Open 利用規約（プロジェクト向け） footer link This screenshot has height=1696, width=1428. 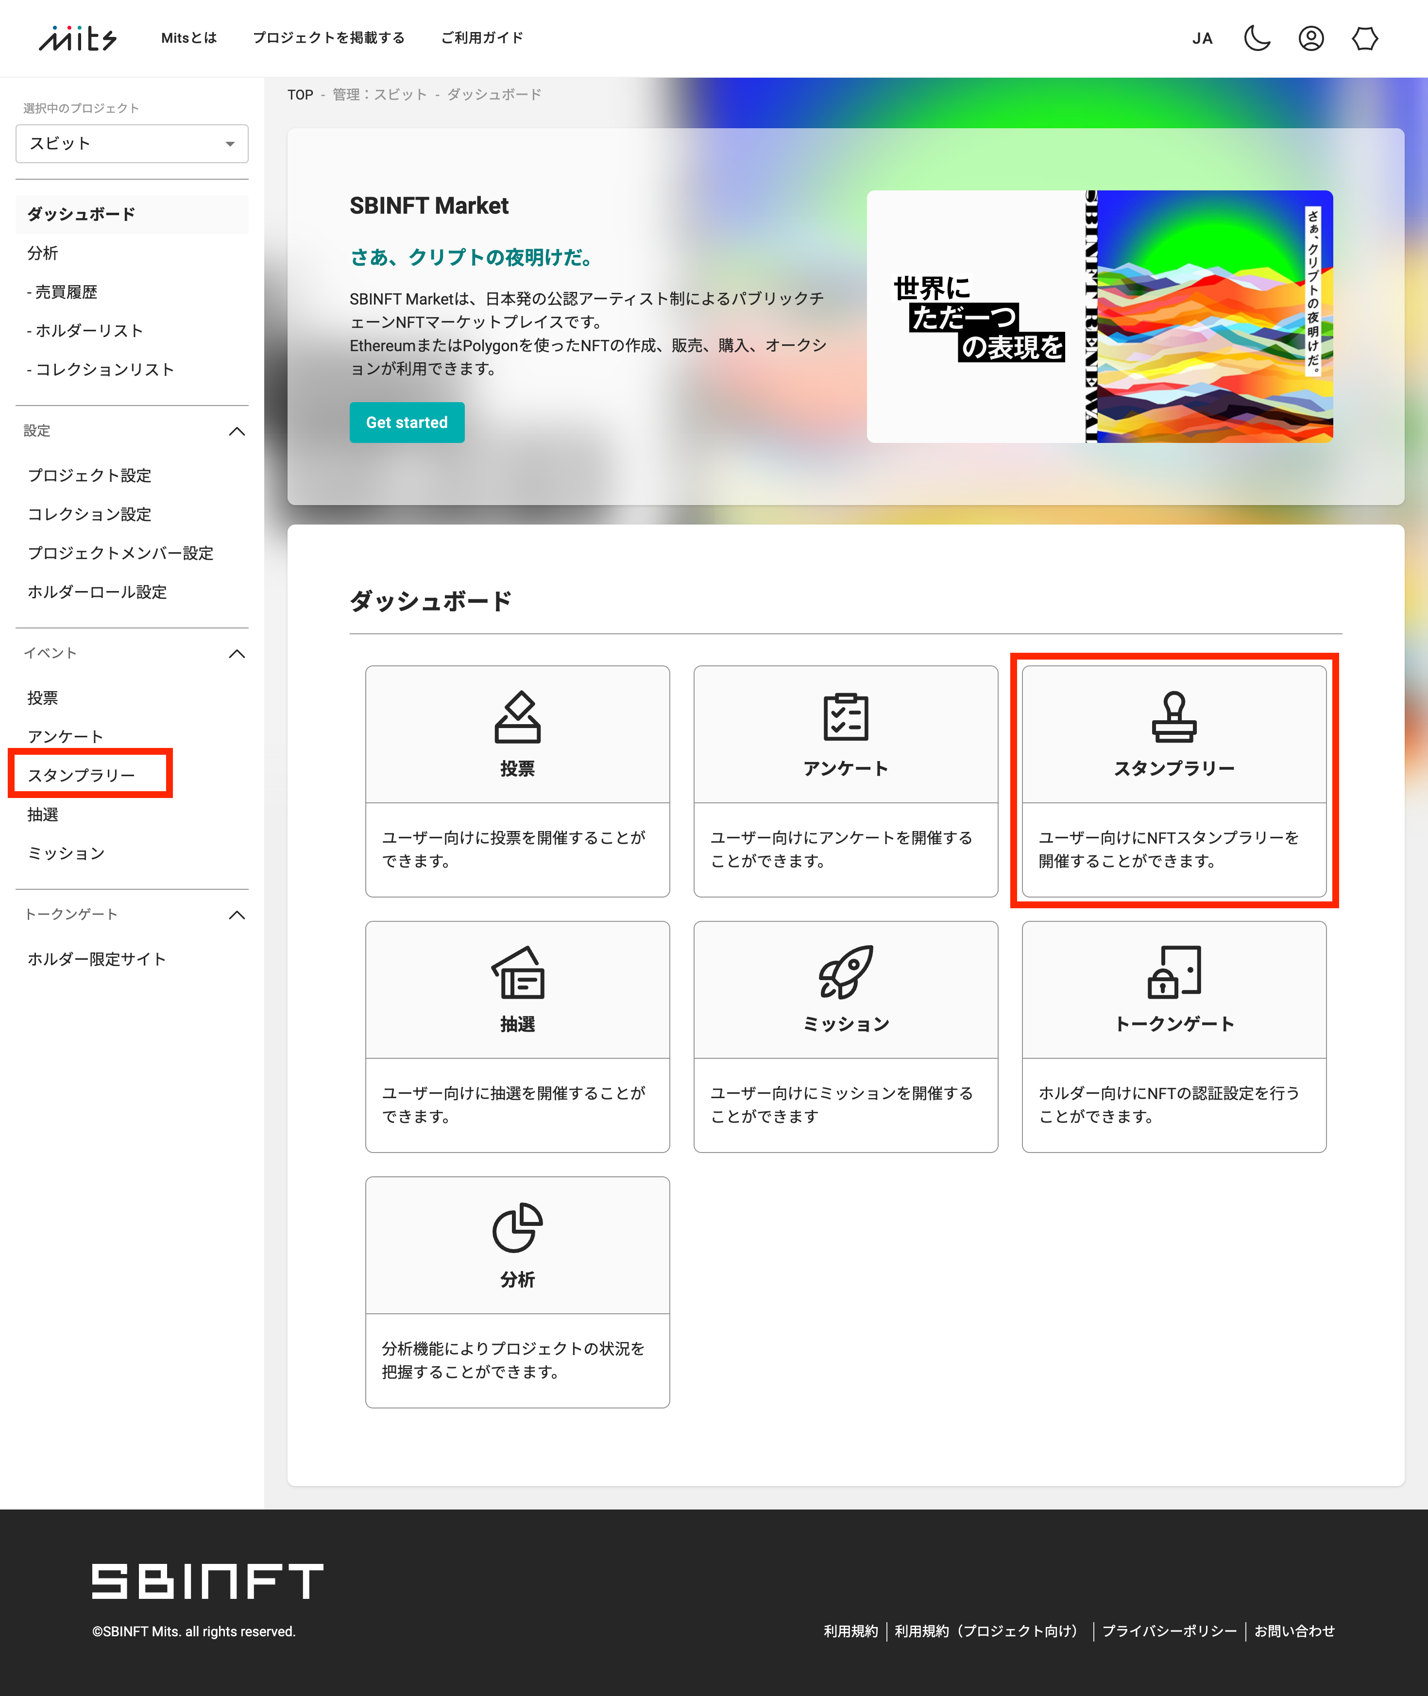point(989,1631)
